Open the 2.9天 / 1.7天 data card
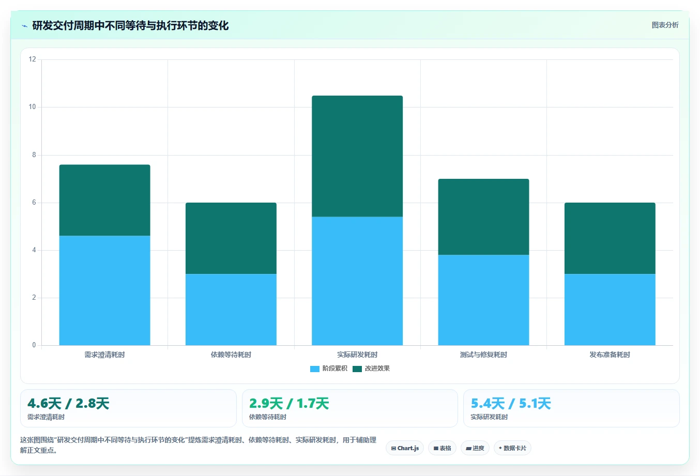Viewport: 700px width, 476px height. [350, 408]
